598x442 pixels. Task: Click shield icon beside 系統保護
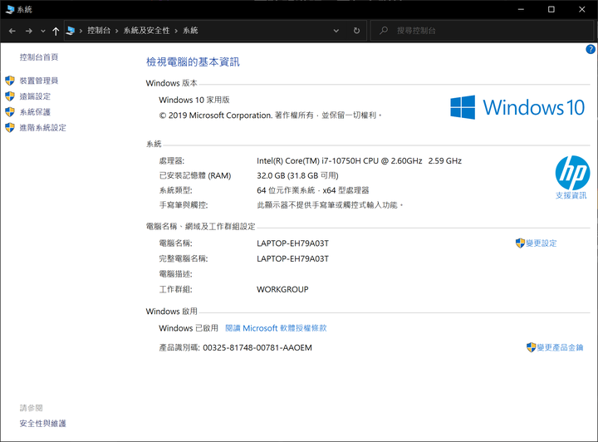pyautogui.click(x=10, y=111)
